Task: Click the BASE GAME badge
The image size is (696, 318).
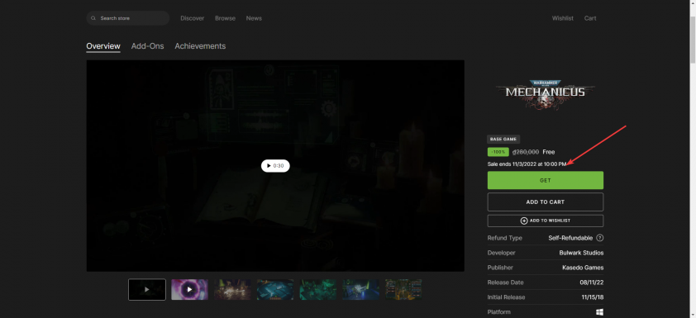Action: [x=503, y=140]
